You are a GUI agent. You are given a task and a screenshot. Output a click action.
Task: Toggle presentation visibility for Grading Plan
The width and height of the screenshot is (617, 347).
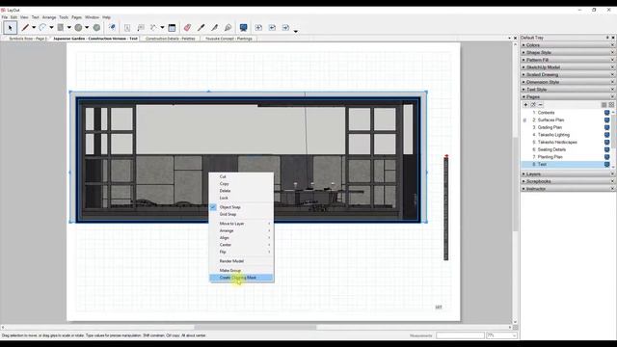tap(606, 127)
